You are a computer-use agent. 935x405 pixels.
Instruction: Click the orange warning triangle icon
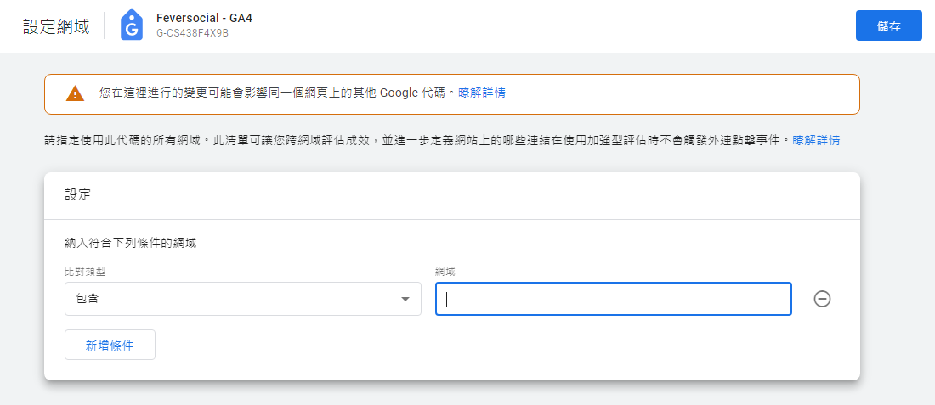click(76, 93)
